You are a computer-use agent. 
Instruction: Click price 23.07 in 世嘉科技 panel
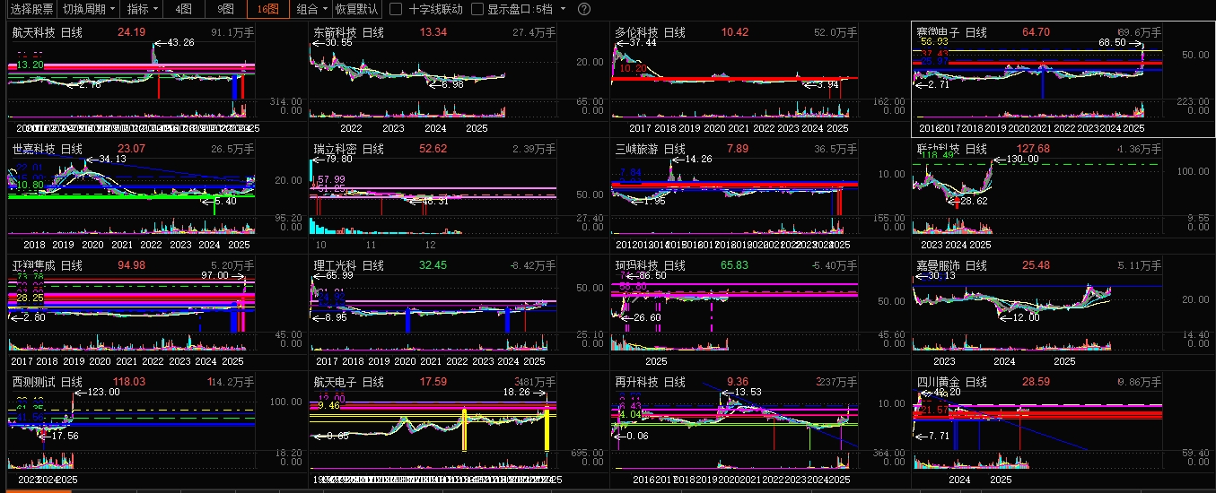click(131, 149)
